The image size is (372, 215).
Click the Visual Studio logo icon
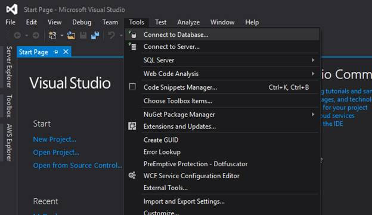click(x=12, y=10)
